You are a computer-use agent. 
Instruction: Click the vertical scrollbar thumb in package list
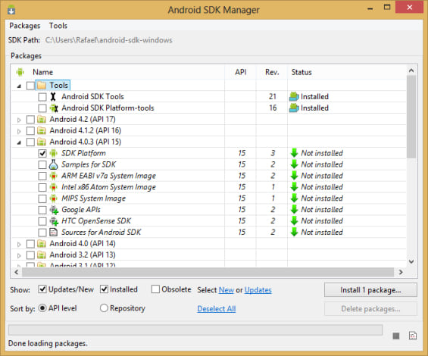[411, 117]
